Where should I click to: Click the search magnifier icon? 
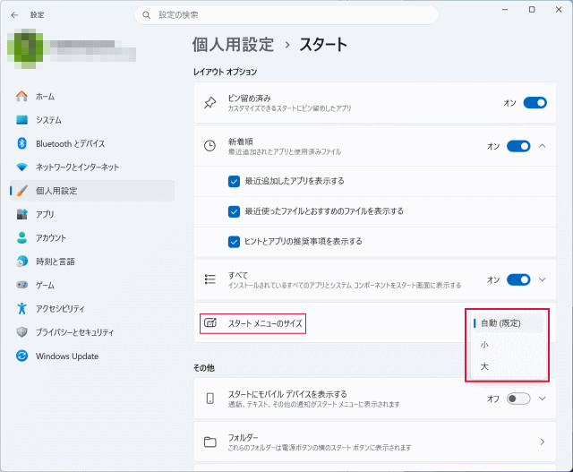pos(146,15)
